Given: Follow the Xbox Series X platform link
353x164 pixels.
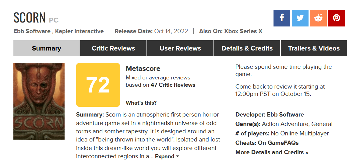Looking at the screenshot, I should 243,31.
